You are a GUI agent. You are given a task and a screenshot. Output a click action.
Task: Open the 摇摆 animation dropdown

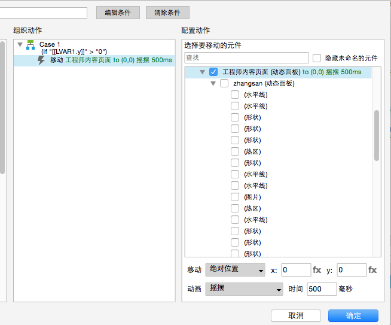click(244, 289)
